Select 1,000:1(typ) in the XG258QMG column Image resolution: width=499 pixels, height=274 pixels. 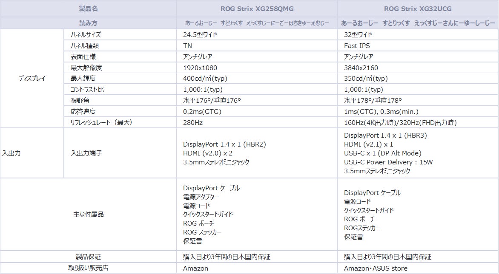[x=203, y=90]
